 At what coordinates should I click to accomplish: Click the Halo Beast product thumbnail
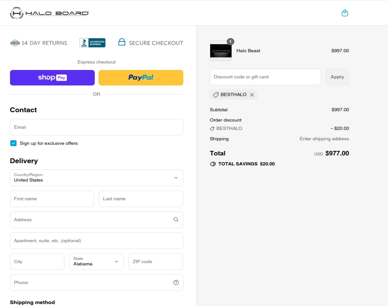(221, 51)
